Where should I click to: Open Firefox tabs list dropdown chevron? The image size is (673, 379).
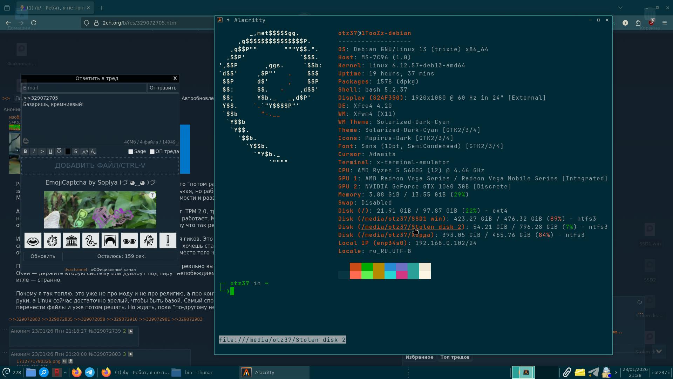620,8
